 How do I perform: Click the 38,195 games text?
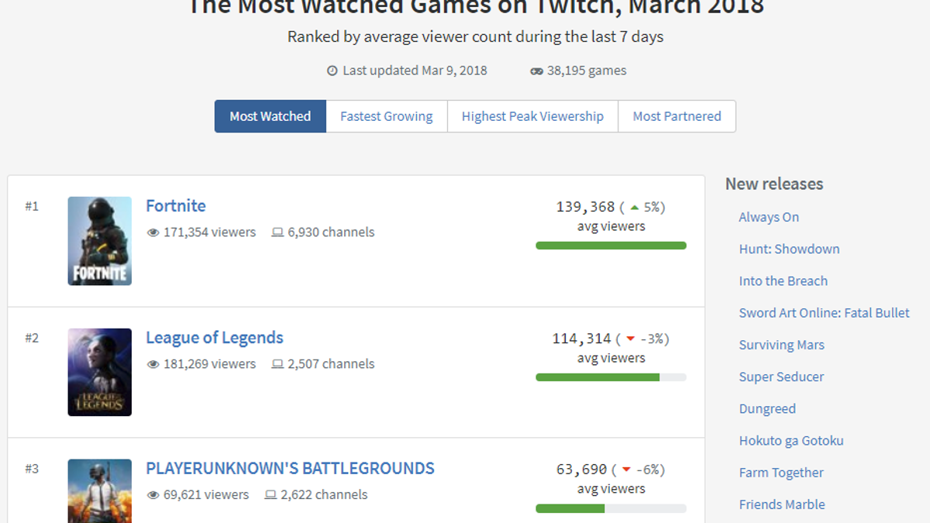pyautogui.click(x=587, y=71)
